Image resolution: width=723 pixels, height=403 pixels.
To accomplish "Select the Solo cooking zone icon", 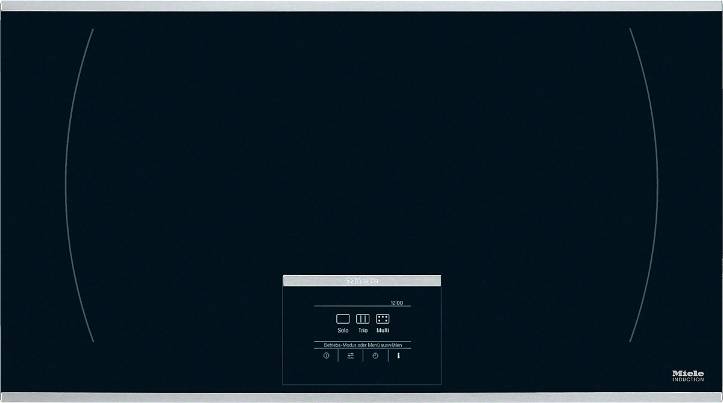I will [343, 319].
